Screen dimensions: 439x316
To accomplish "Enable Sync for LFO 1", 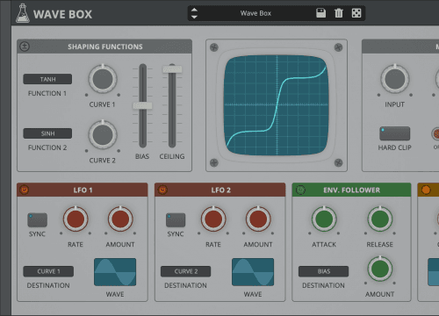I will [x=37, y=220].
